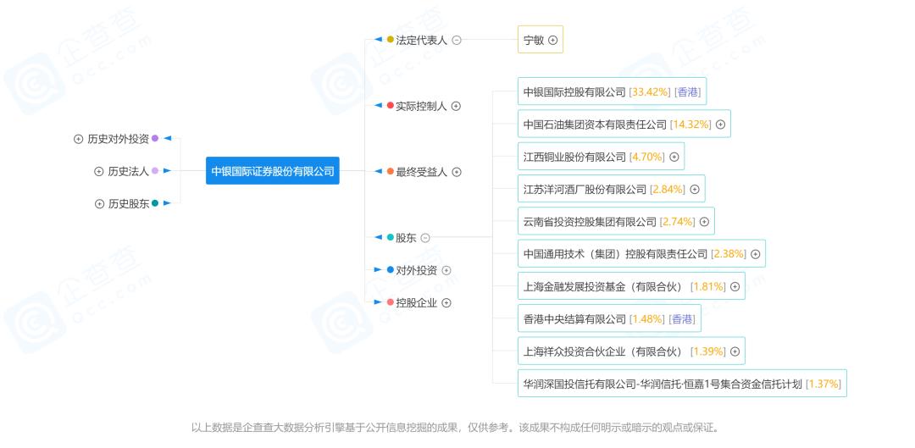Expand 上海金融发展投资基金 plus icon
This screenshot has width=915, height=448.
pyautogui.click(x=735, y=286)
